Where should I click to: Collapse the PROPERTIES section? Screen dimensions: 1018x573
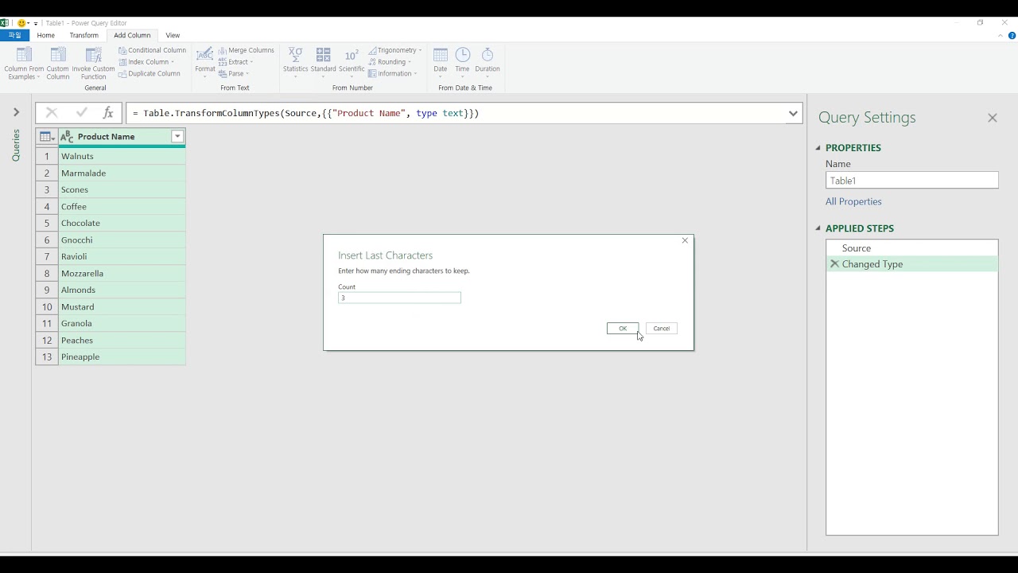point(818,148)
